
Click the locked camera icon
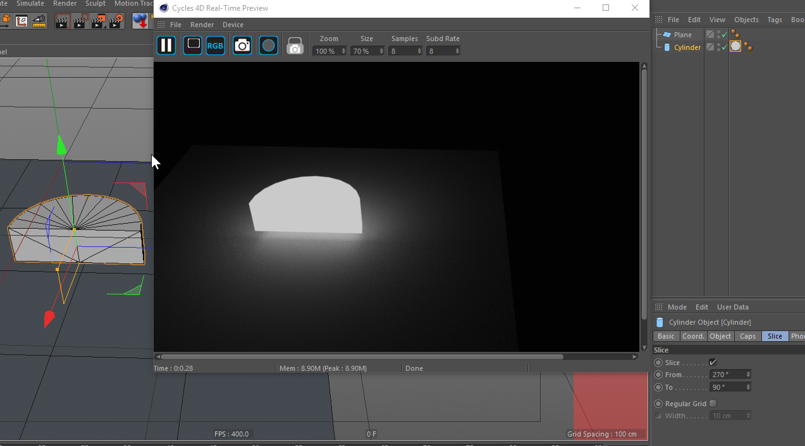click(295, 45)
